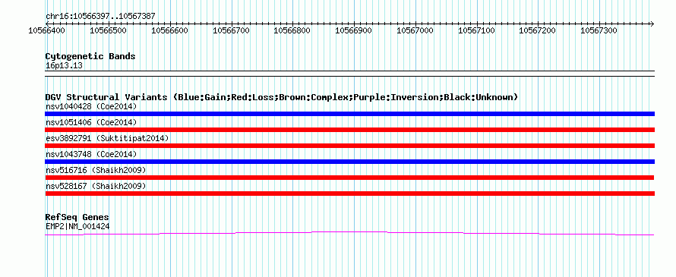The height and width of the screenshot is (277, 676).
Task: Open the esv3892791 (Suktitipat2014) variant label
Action: (107, 138)
